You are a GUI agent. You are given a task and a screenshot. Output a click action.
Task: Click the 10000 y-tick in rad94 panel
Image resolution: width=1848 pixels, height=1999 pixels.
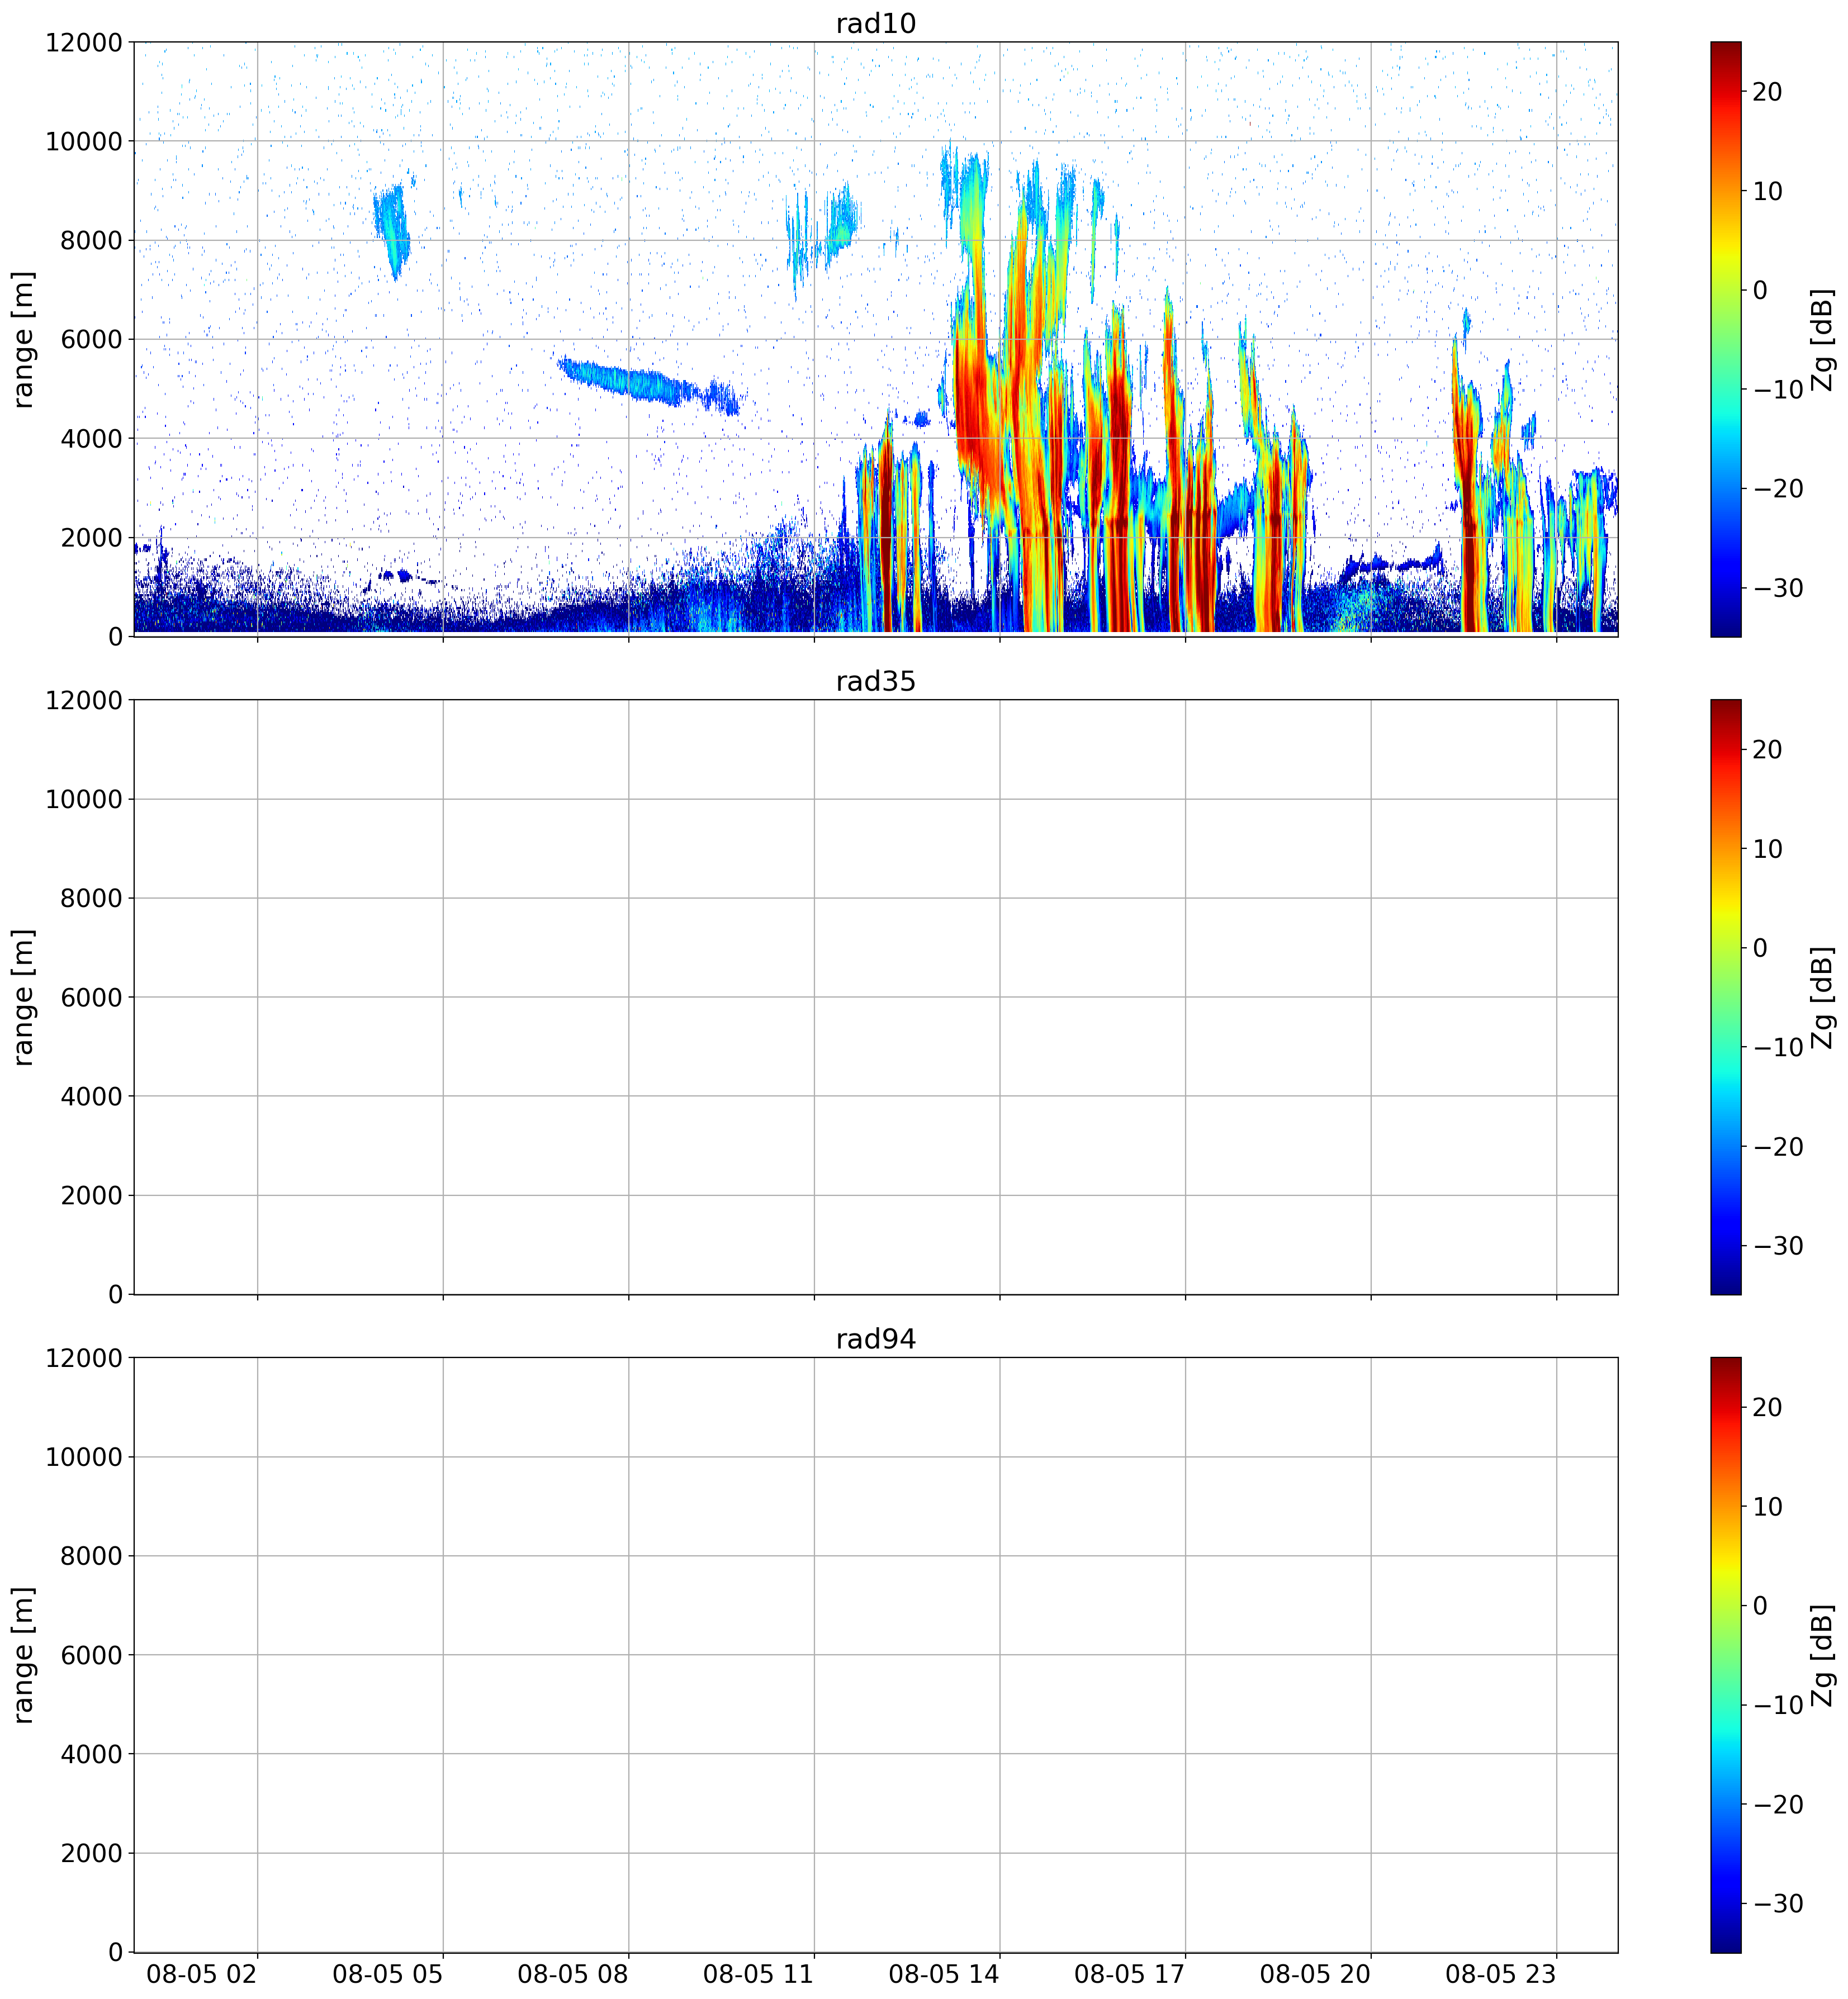click(x=84, y=1456)
